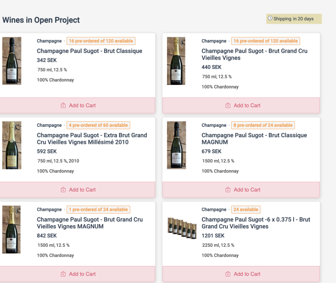Click '16 pre-ordered of 120 available' badge on 440 SEK wine
336x283 pixels.
pyautogui.click(x=266, y=41)
